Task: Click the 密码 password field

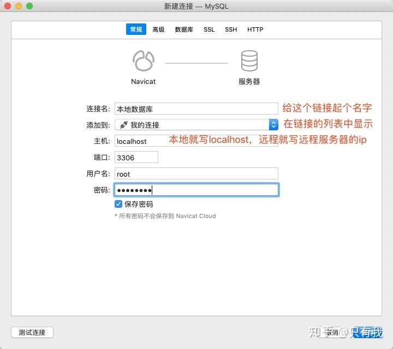Action: tap(196, 190)
